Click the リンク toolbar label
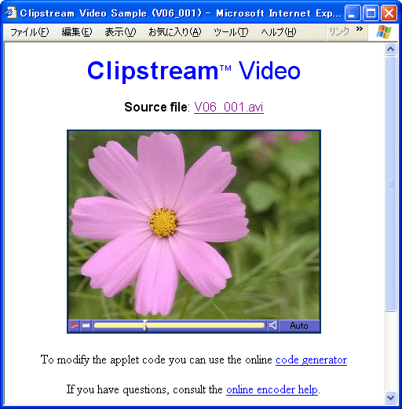 [x=339, y=31]
